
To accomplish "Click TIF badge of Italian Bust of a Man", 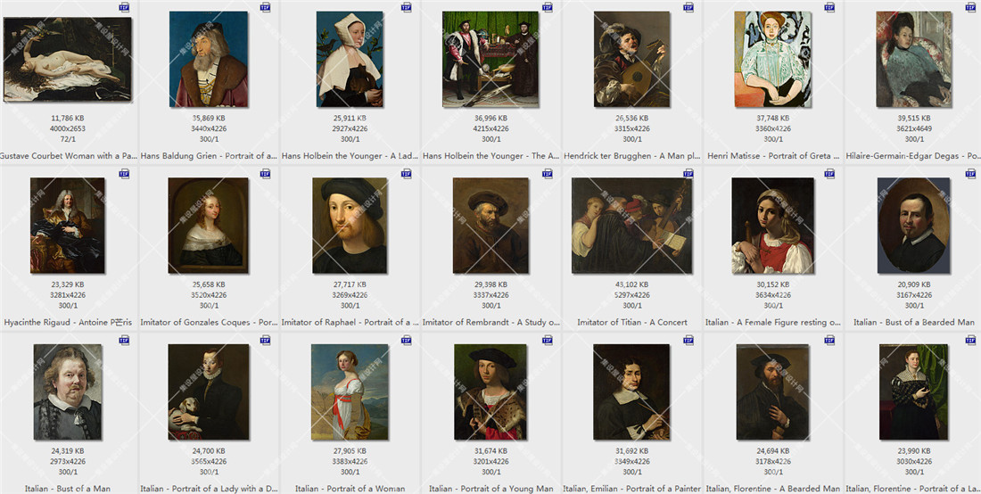I will (x=125, y=340).
